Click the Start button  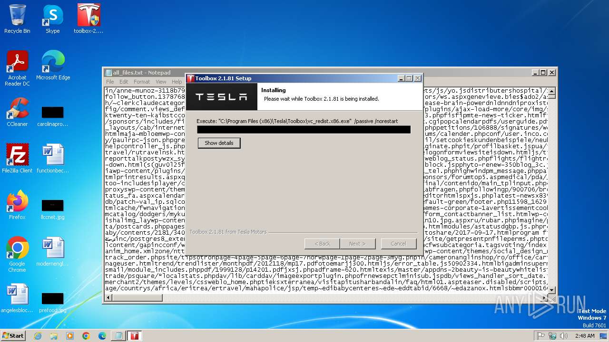pos(13,335)
